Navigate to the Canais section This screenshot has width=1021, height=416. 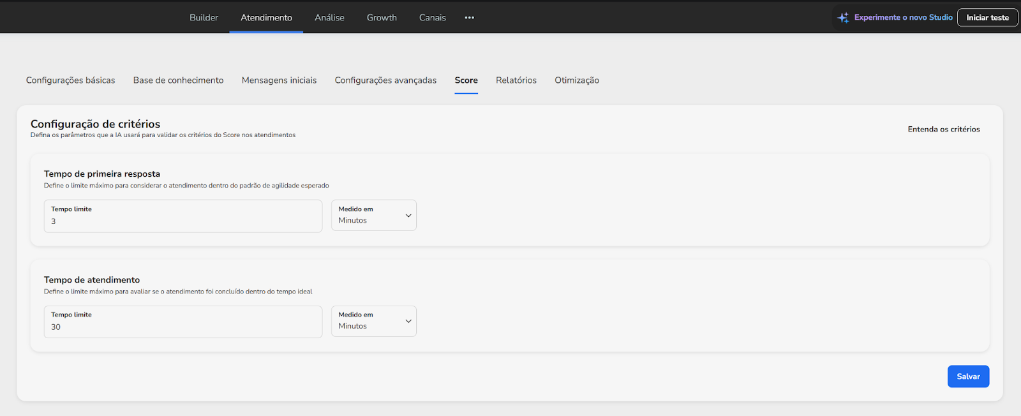pos(432,18)
